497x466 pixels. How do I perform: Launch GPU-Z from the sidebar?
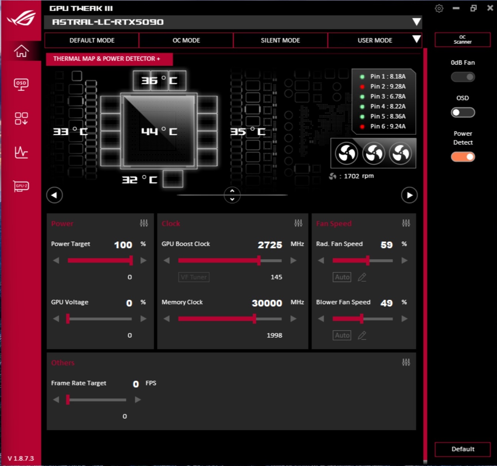tap(21, 186)
